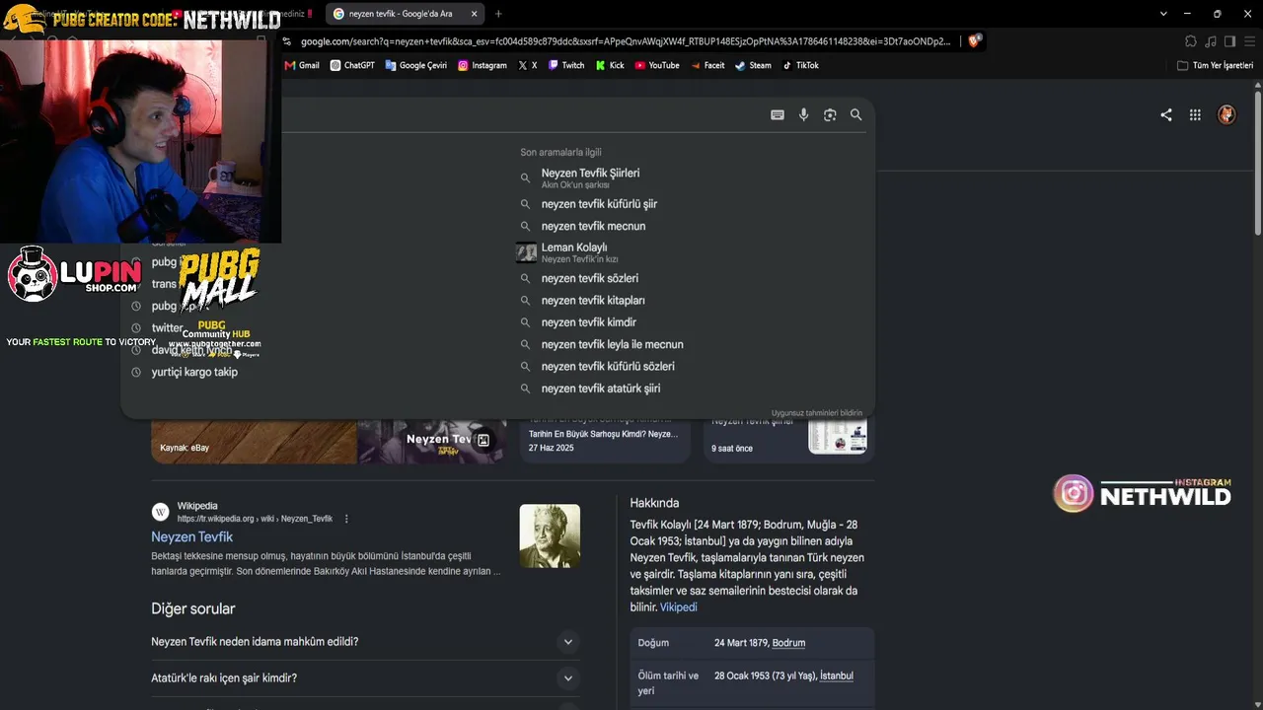1263x710 pixels.
Task: Open the tab search dropdown arrow
Action: point(1163,14)
